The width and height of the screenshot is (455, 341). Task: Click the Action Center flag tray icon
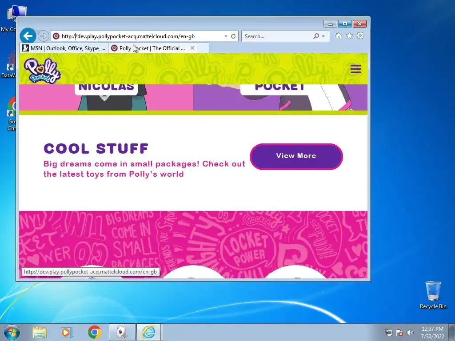click(x=399, y=333)
